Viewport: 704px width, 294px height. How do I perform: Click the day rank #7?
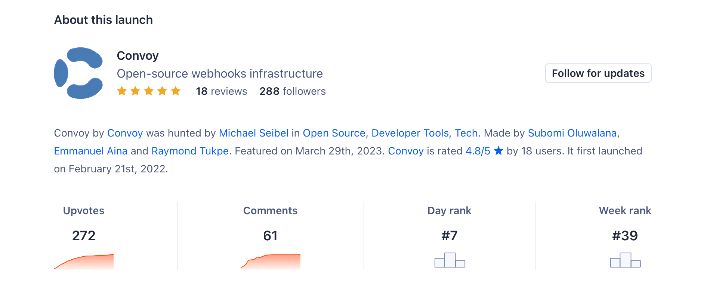coord(450,235)
